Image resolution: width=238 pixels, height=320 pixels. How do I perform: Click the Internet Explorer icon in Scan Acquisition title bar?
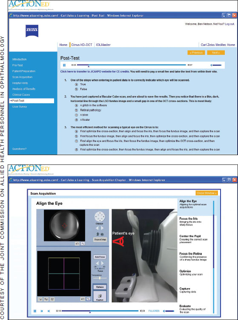tap(11, 180)
